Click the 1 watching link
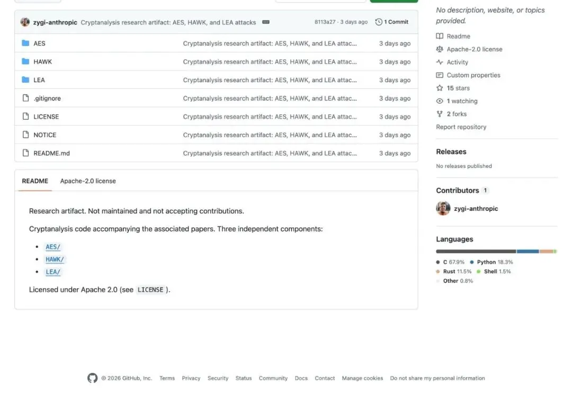The image size is (572, 402). [x=462, y=101]
